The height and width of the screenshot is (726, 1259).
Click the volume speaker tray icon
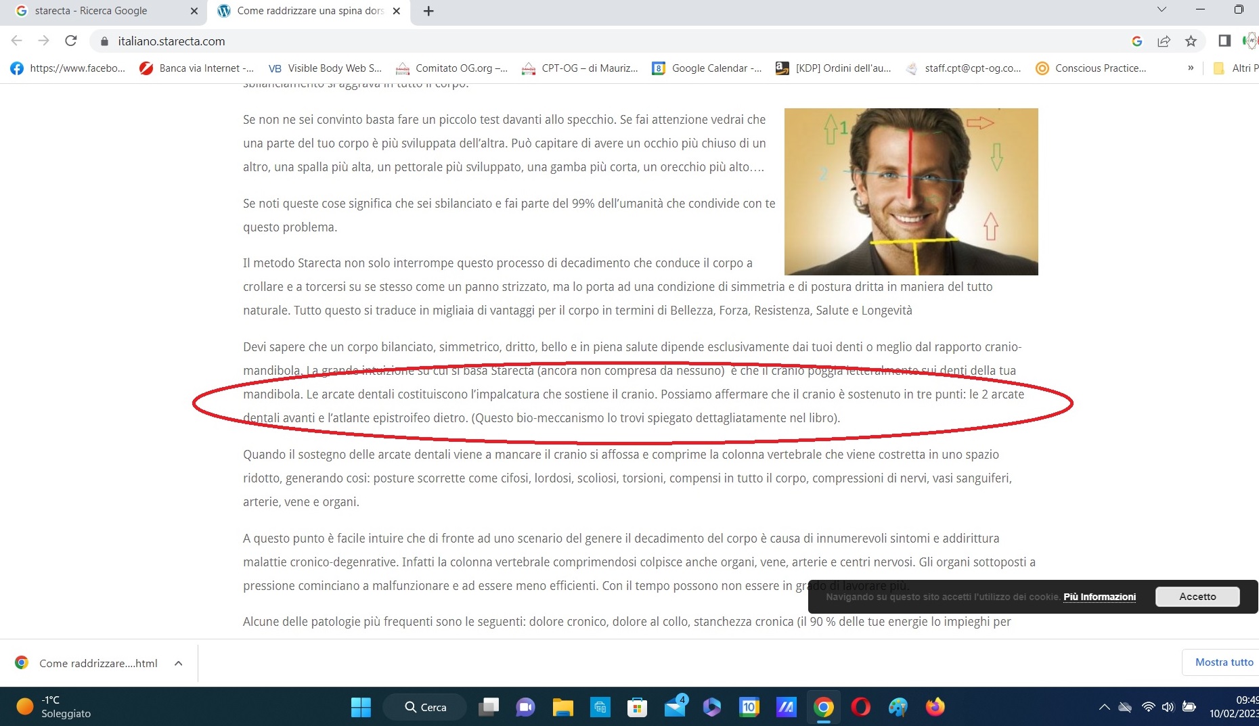click(x=1168, y=707)
